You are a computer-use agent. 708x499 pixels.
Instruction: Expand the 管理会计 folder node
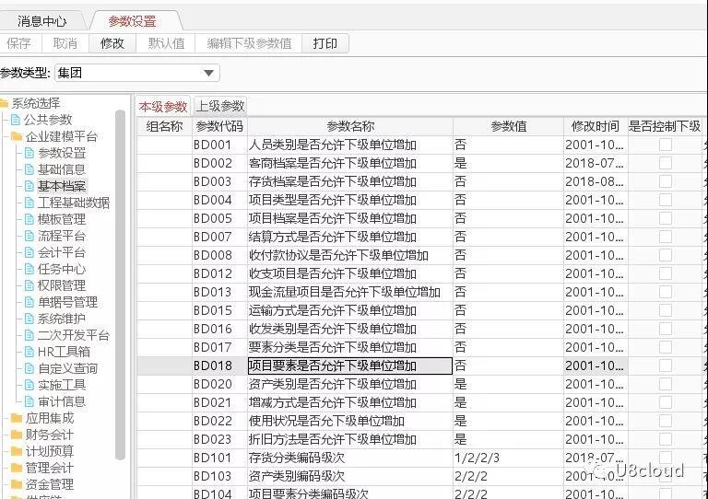[16, 468]
